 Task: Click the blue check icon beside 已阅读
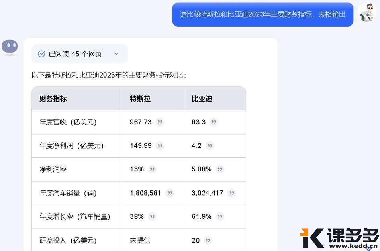(41, 54)
